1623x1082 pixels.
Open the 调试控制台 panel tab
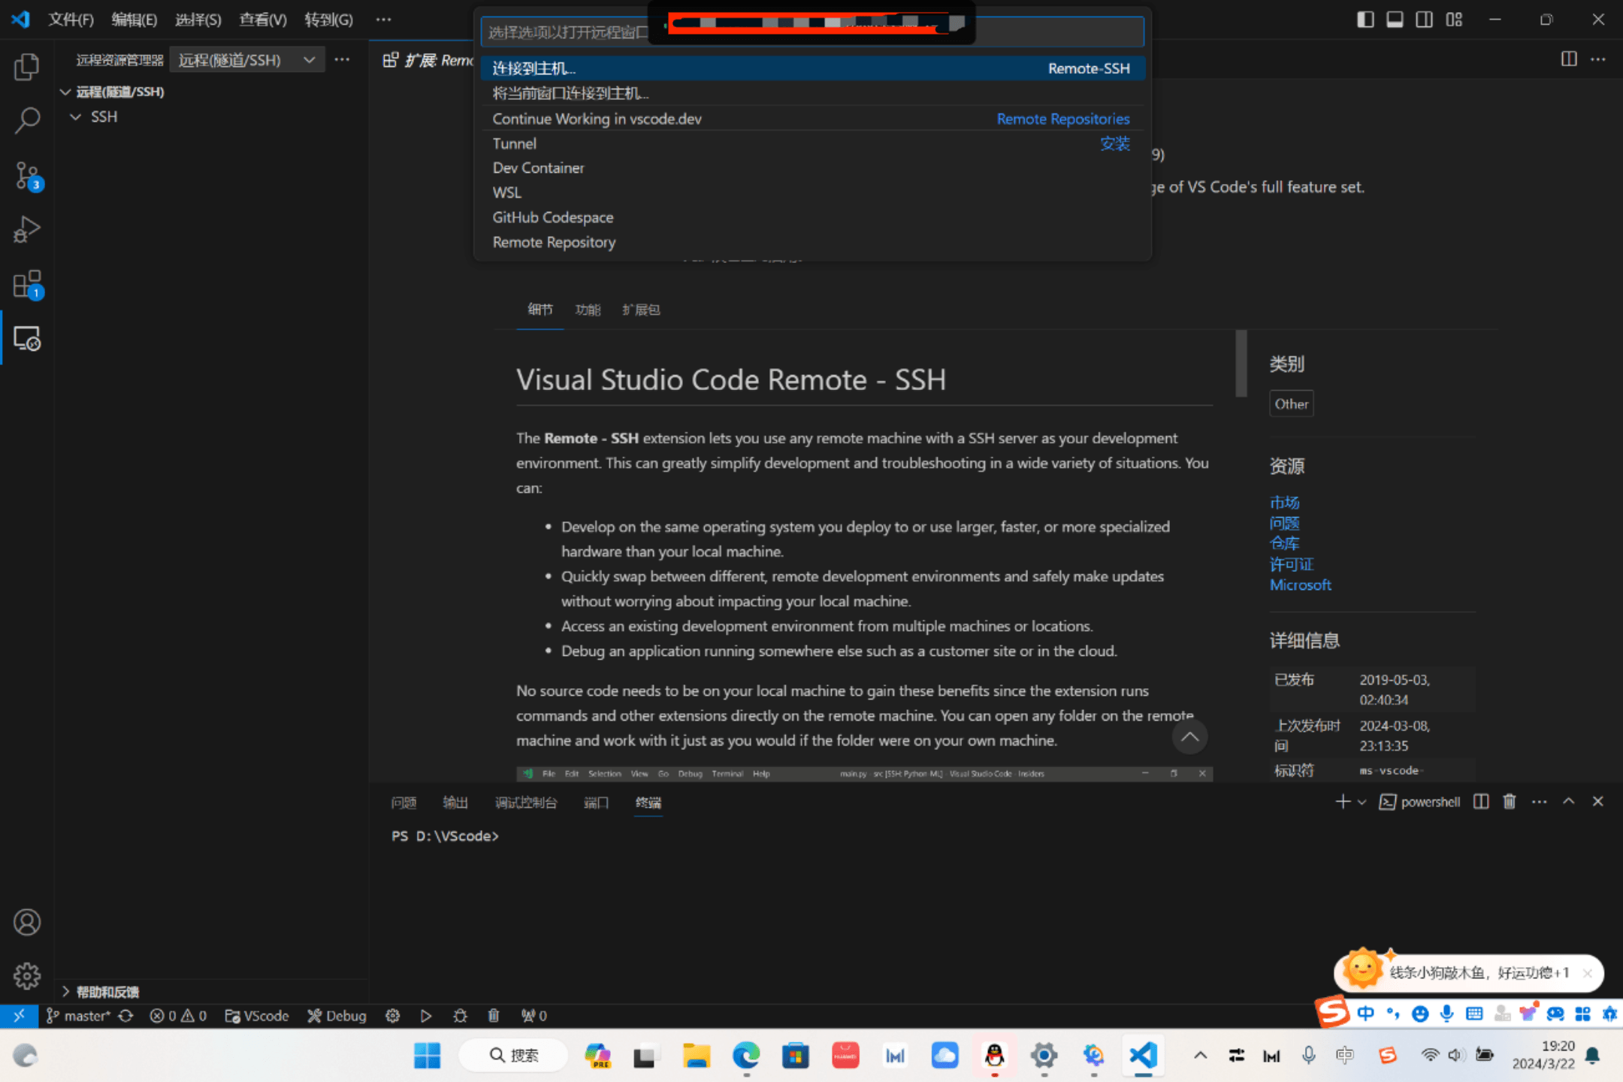pos(526,802)
